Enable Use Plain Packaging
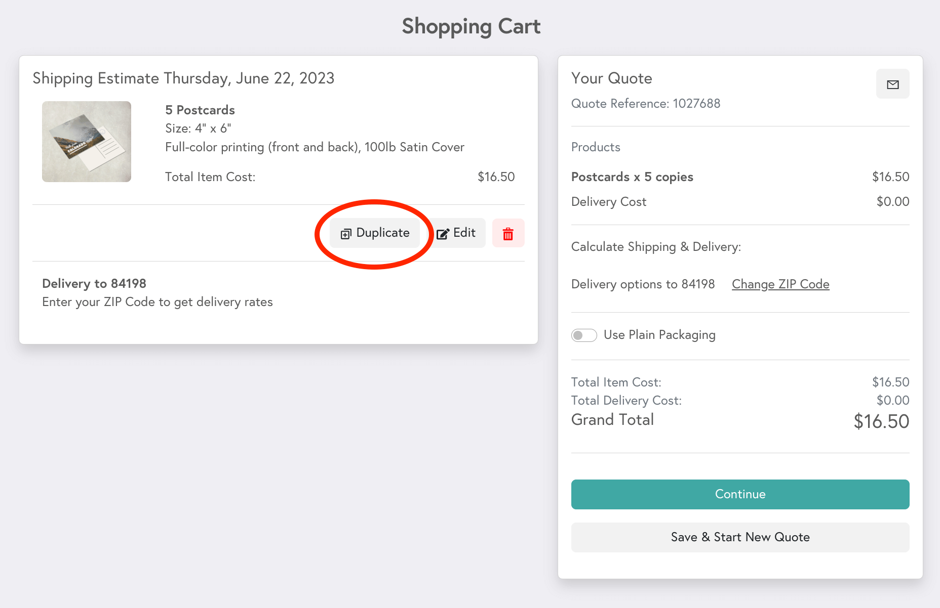The image size is (940, 608). [584, 335]
